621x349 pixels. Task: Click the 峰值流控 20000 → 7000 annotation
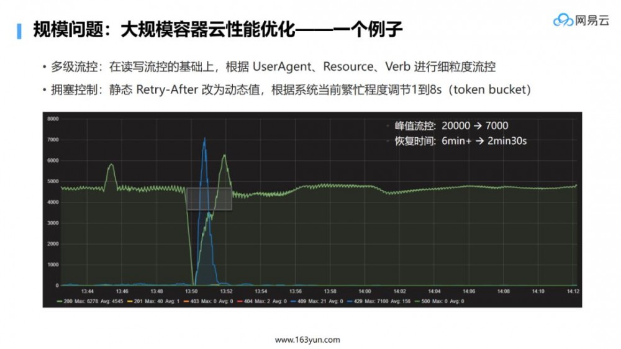pos(451,126)
